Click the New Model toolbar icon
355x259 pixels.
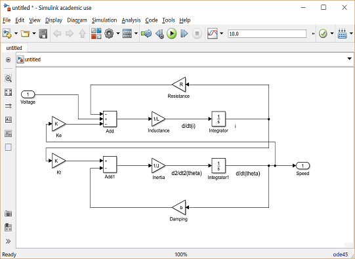tap(7, 33)
